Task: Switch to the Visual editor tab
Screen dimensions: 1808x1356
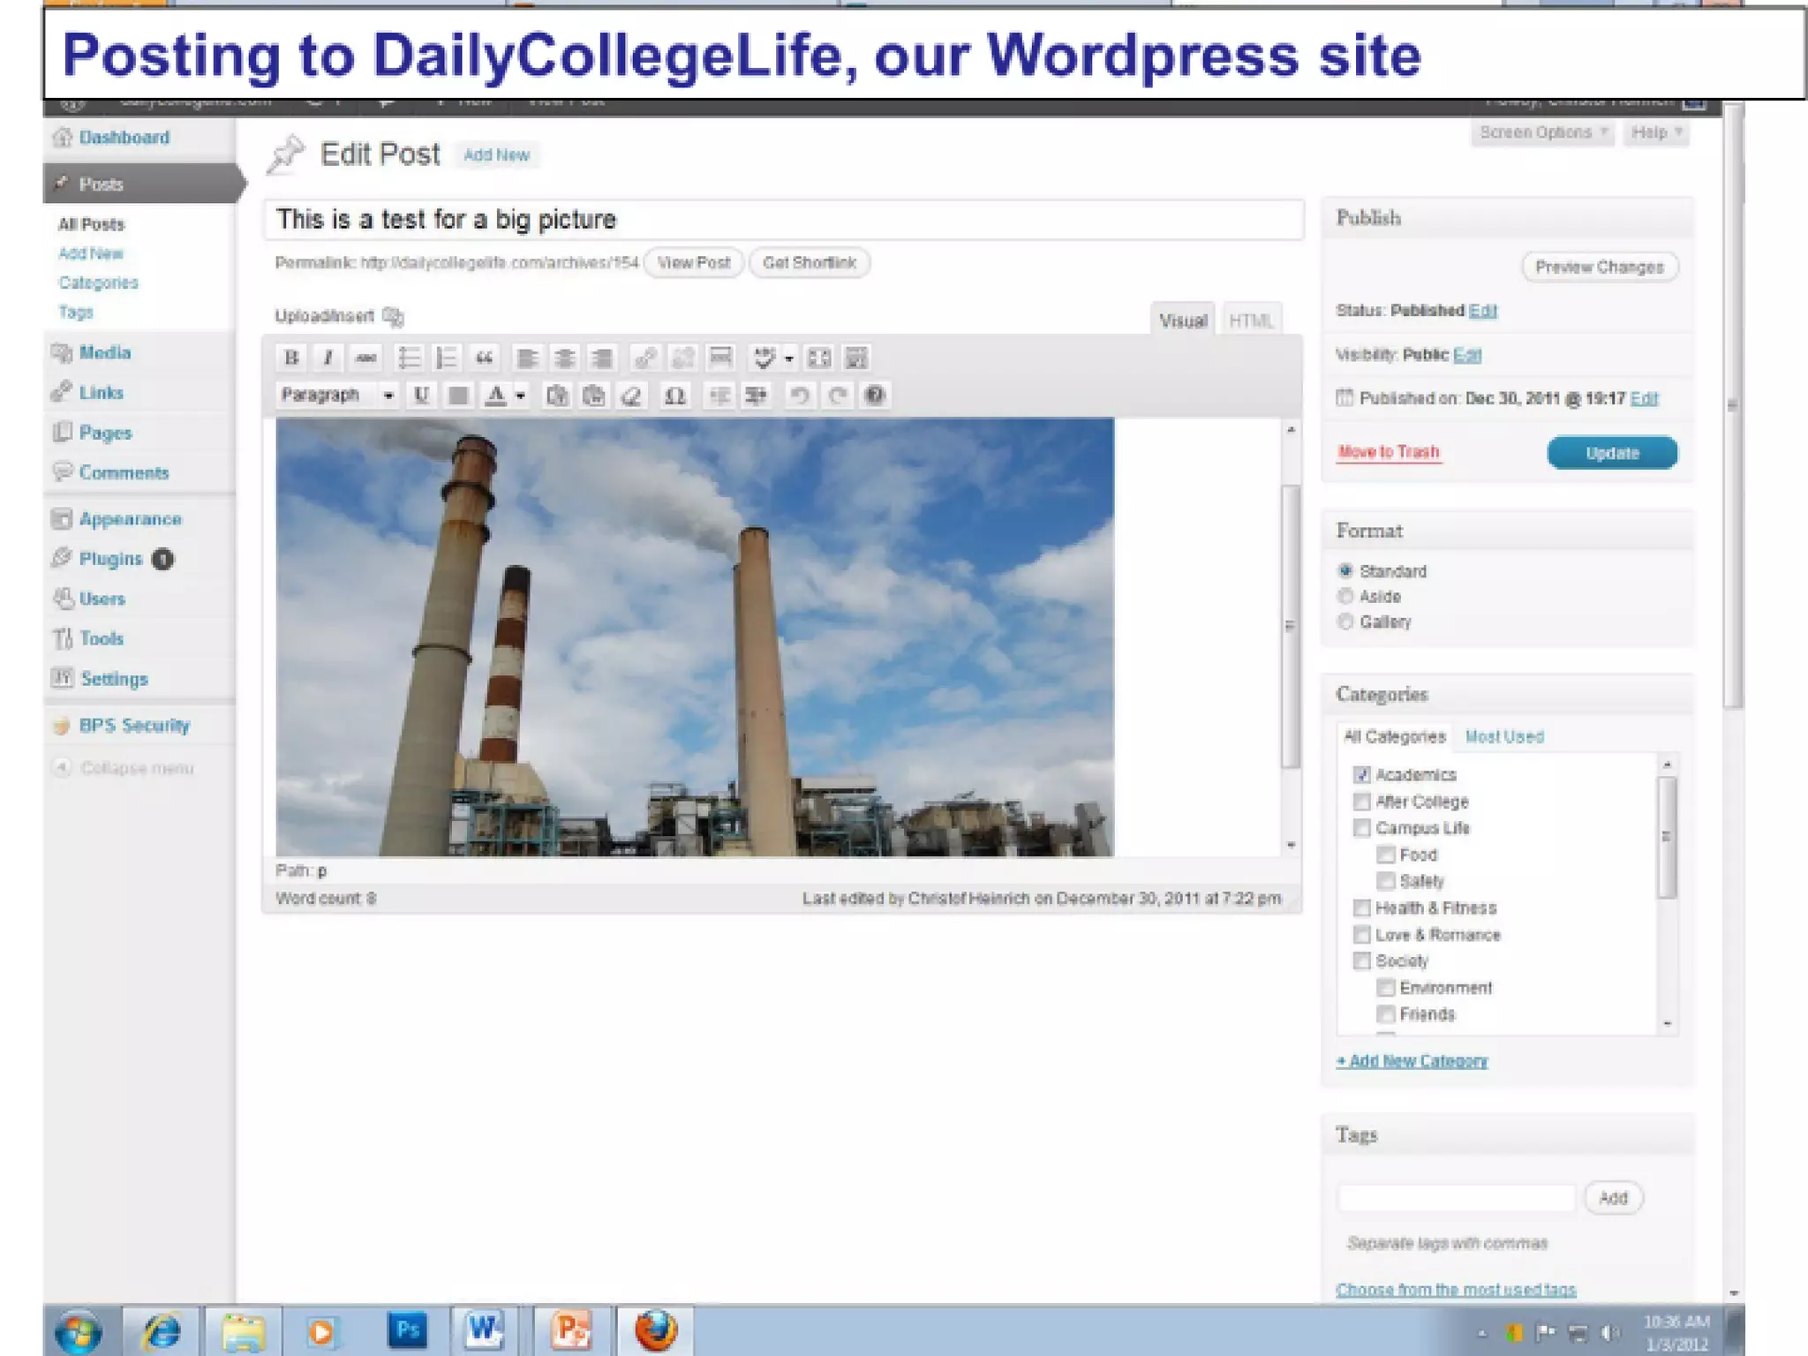Action: click(x=1183, y=320)
